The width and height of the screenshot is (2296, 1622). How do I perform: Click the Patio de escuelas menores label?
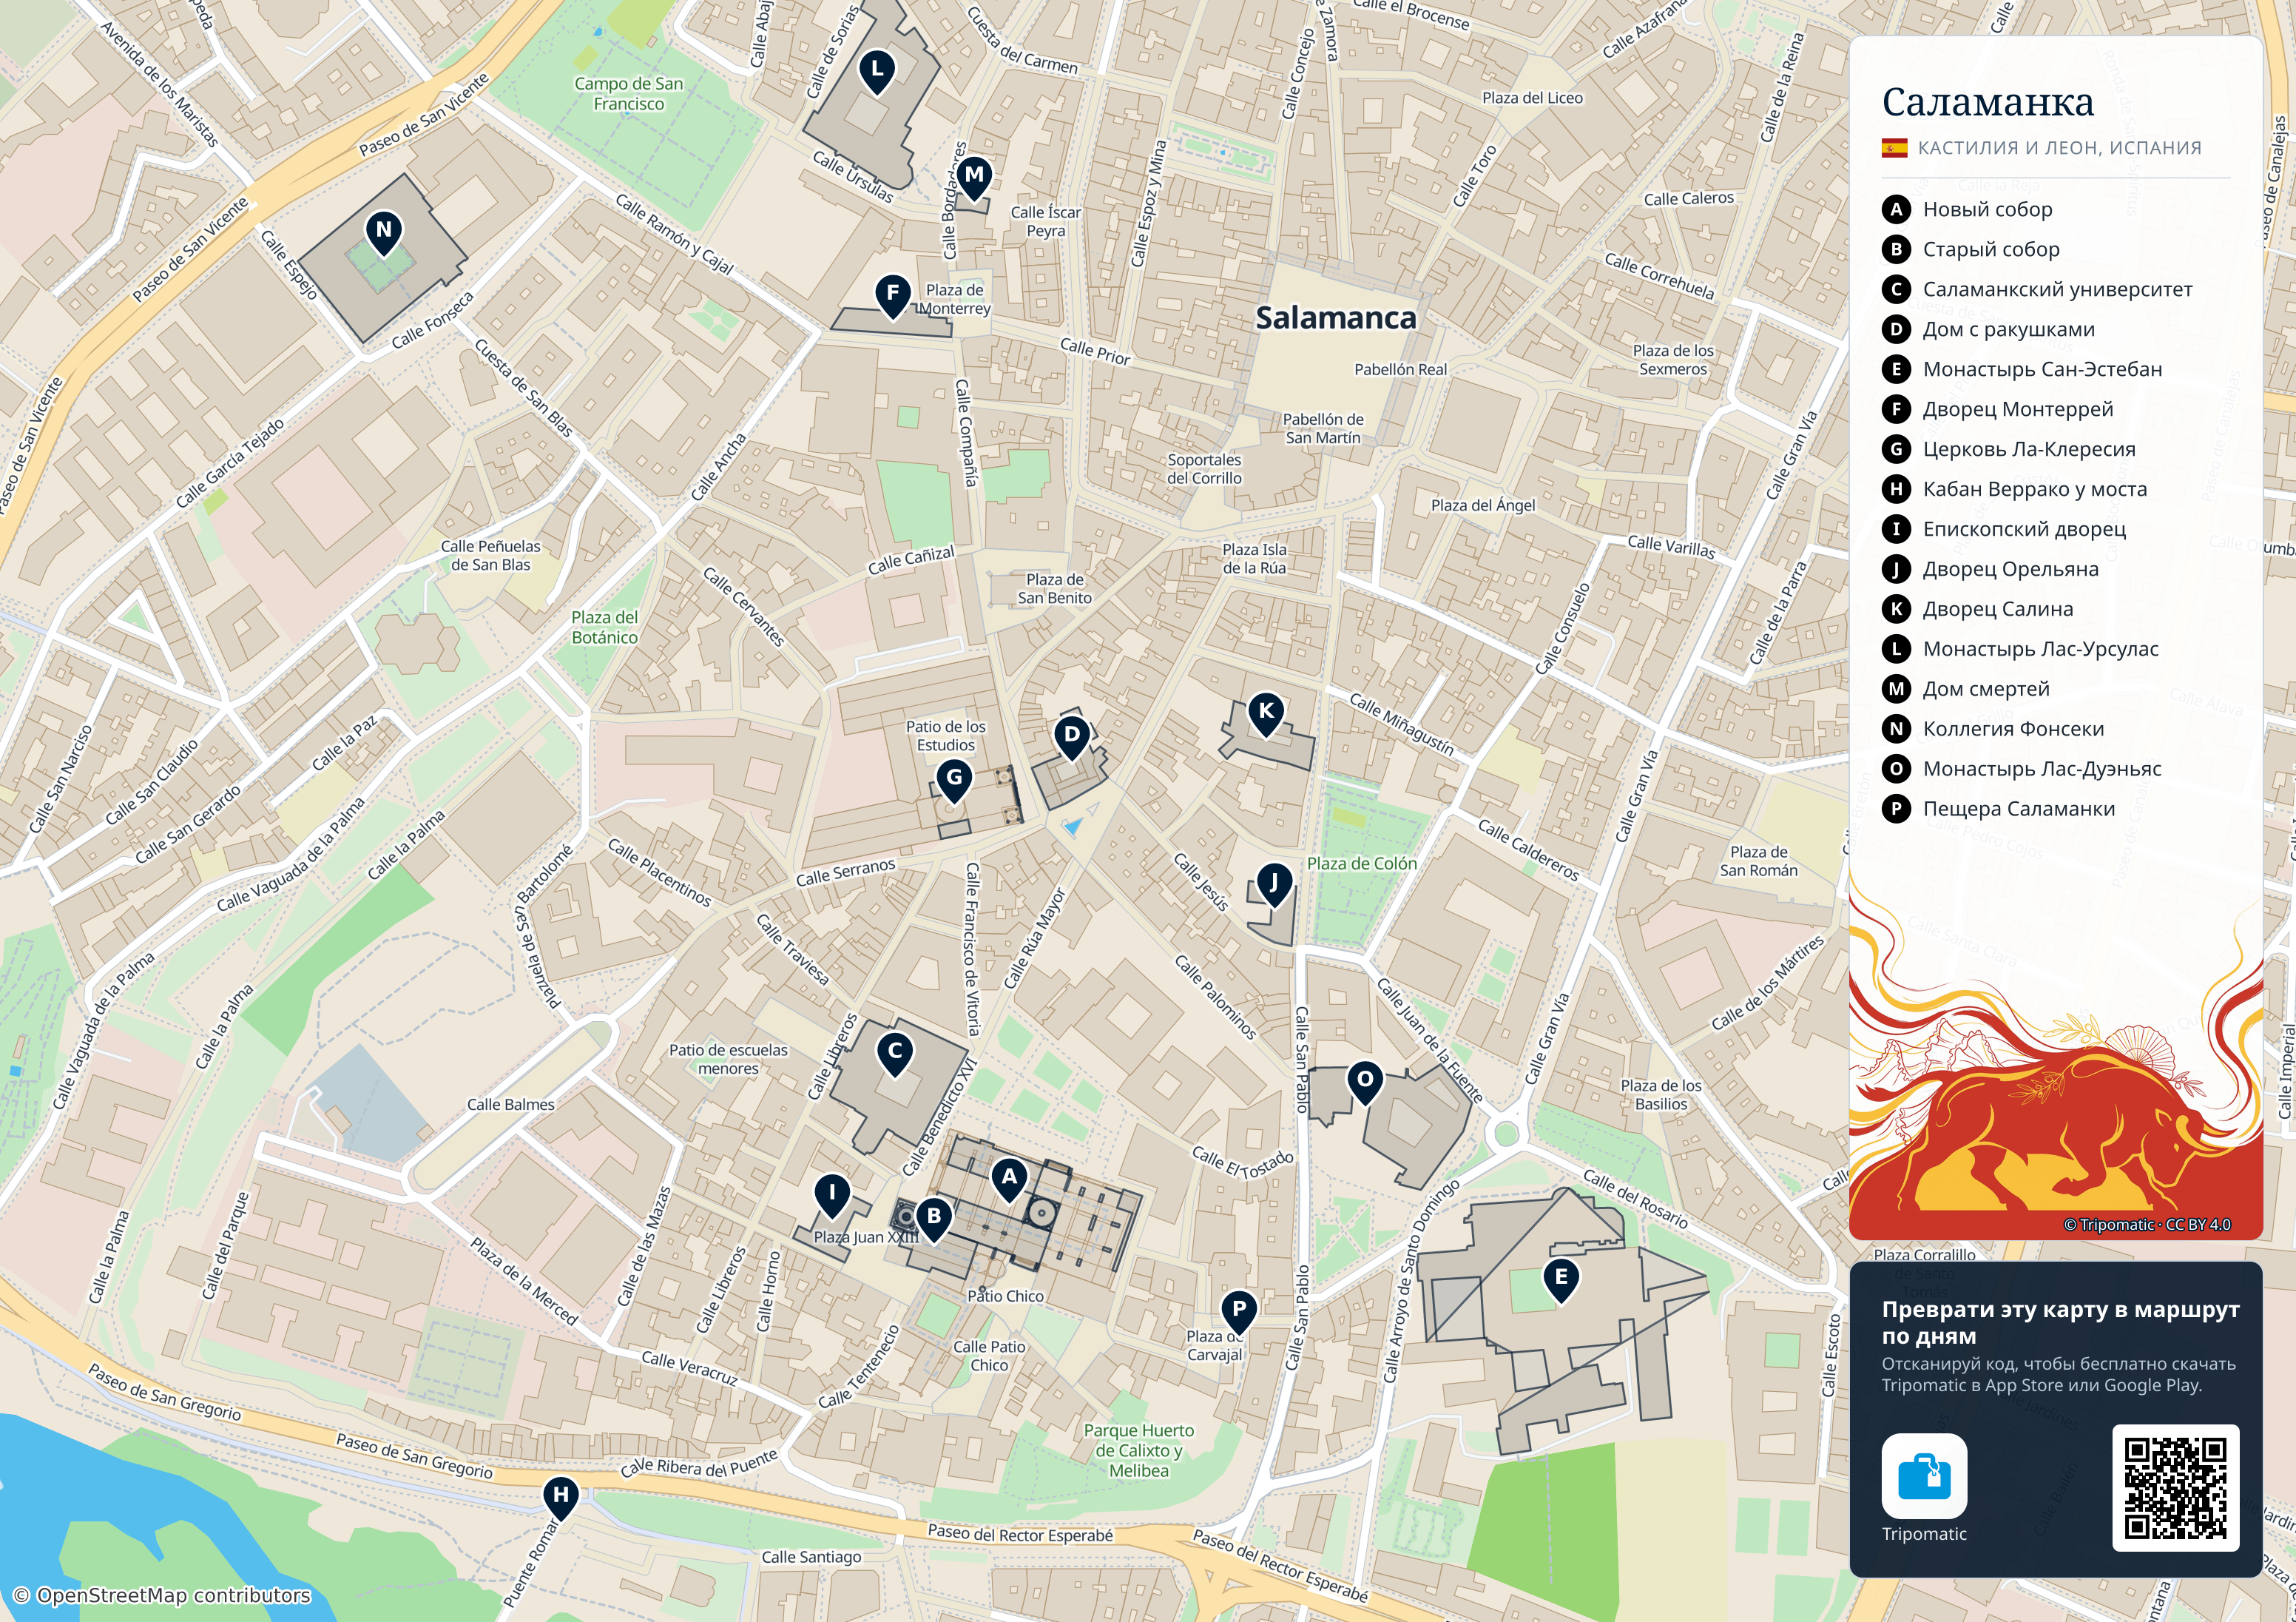(x=728, y=1059)
